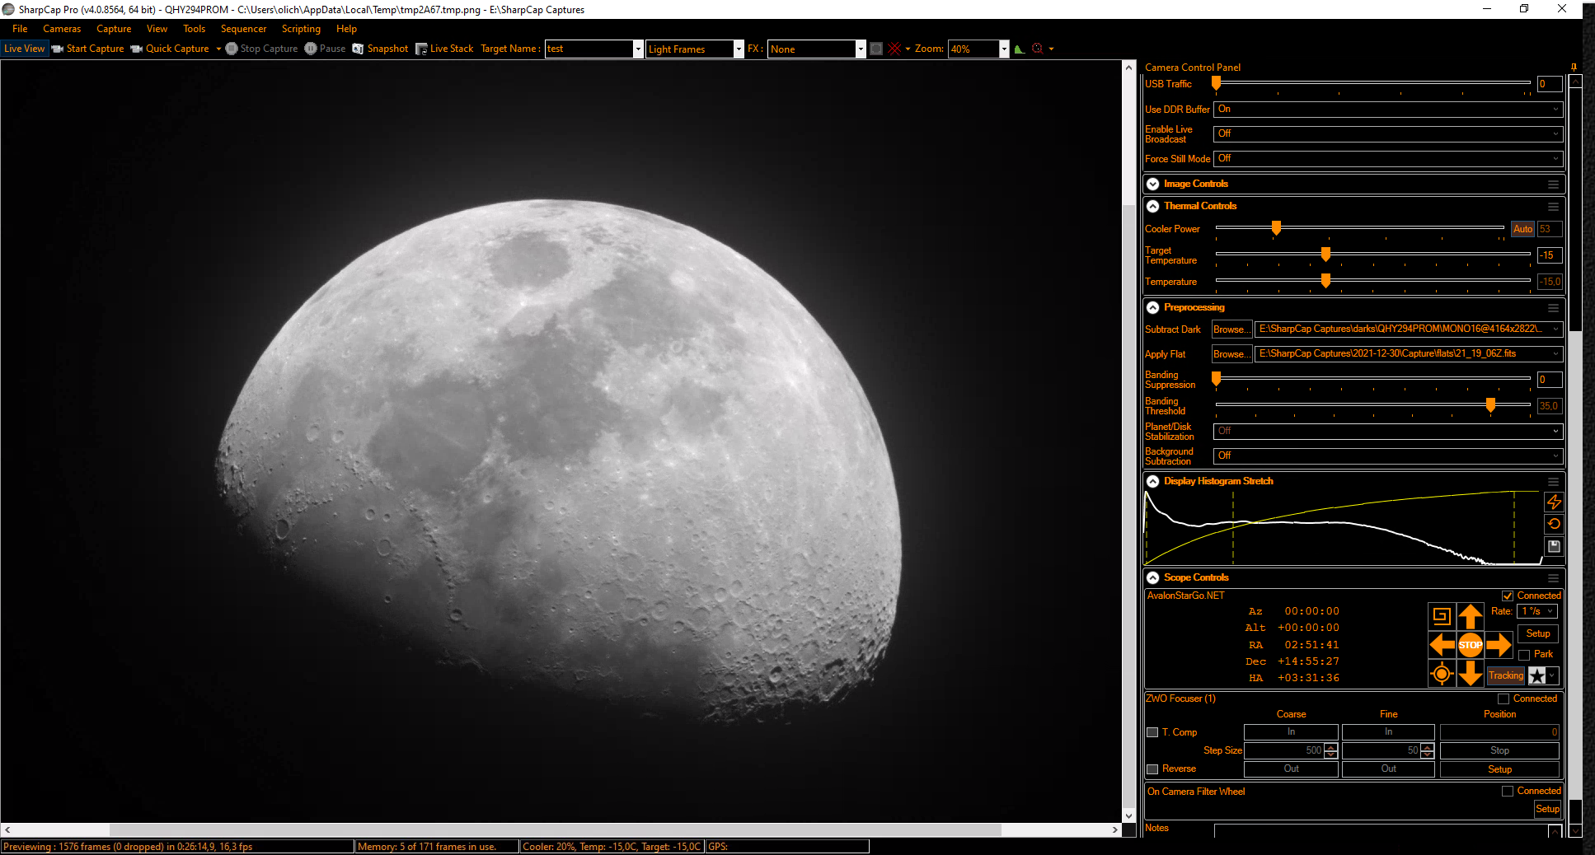Open the image histogram from the toolbar

pos(1020,49)
